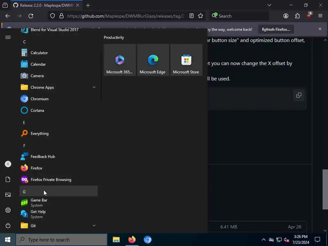
Task: Click the Productivity group heading
Action: click(x=114, y=37)
